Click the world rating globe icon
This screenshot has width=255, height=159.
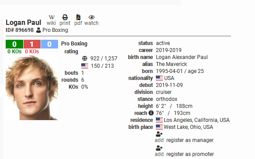85,58
